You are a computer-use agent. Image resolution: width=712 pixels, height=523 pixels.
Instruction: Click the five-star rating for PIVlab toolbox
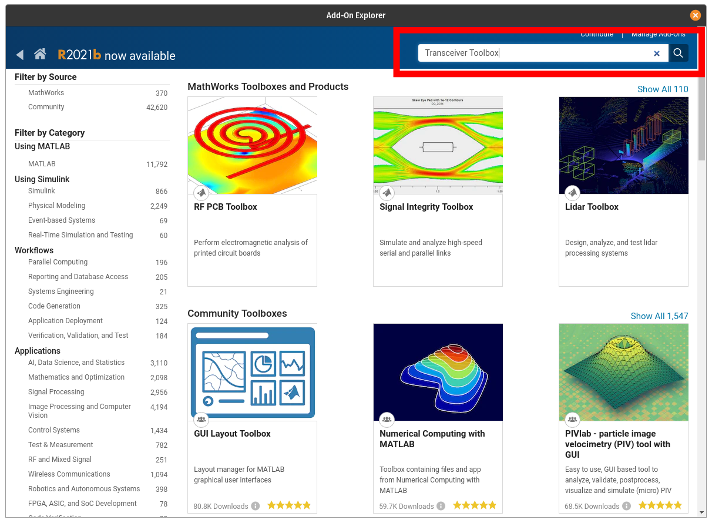pos(660,505)
